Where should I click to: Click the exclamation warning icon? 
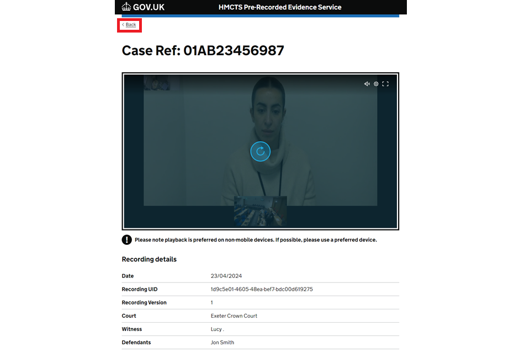click(127, 240)
